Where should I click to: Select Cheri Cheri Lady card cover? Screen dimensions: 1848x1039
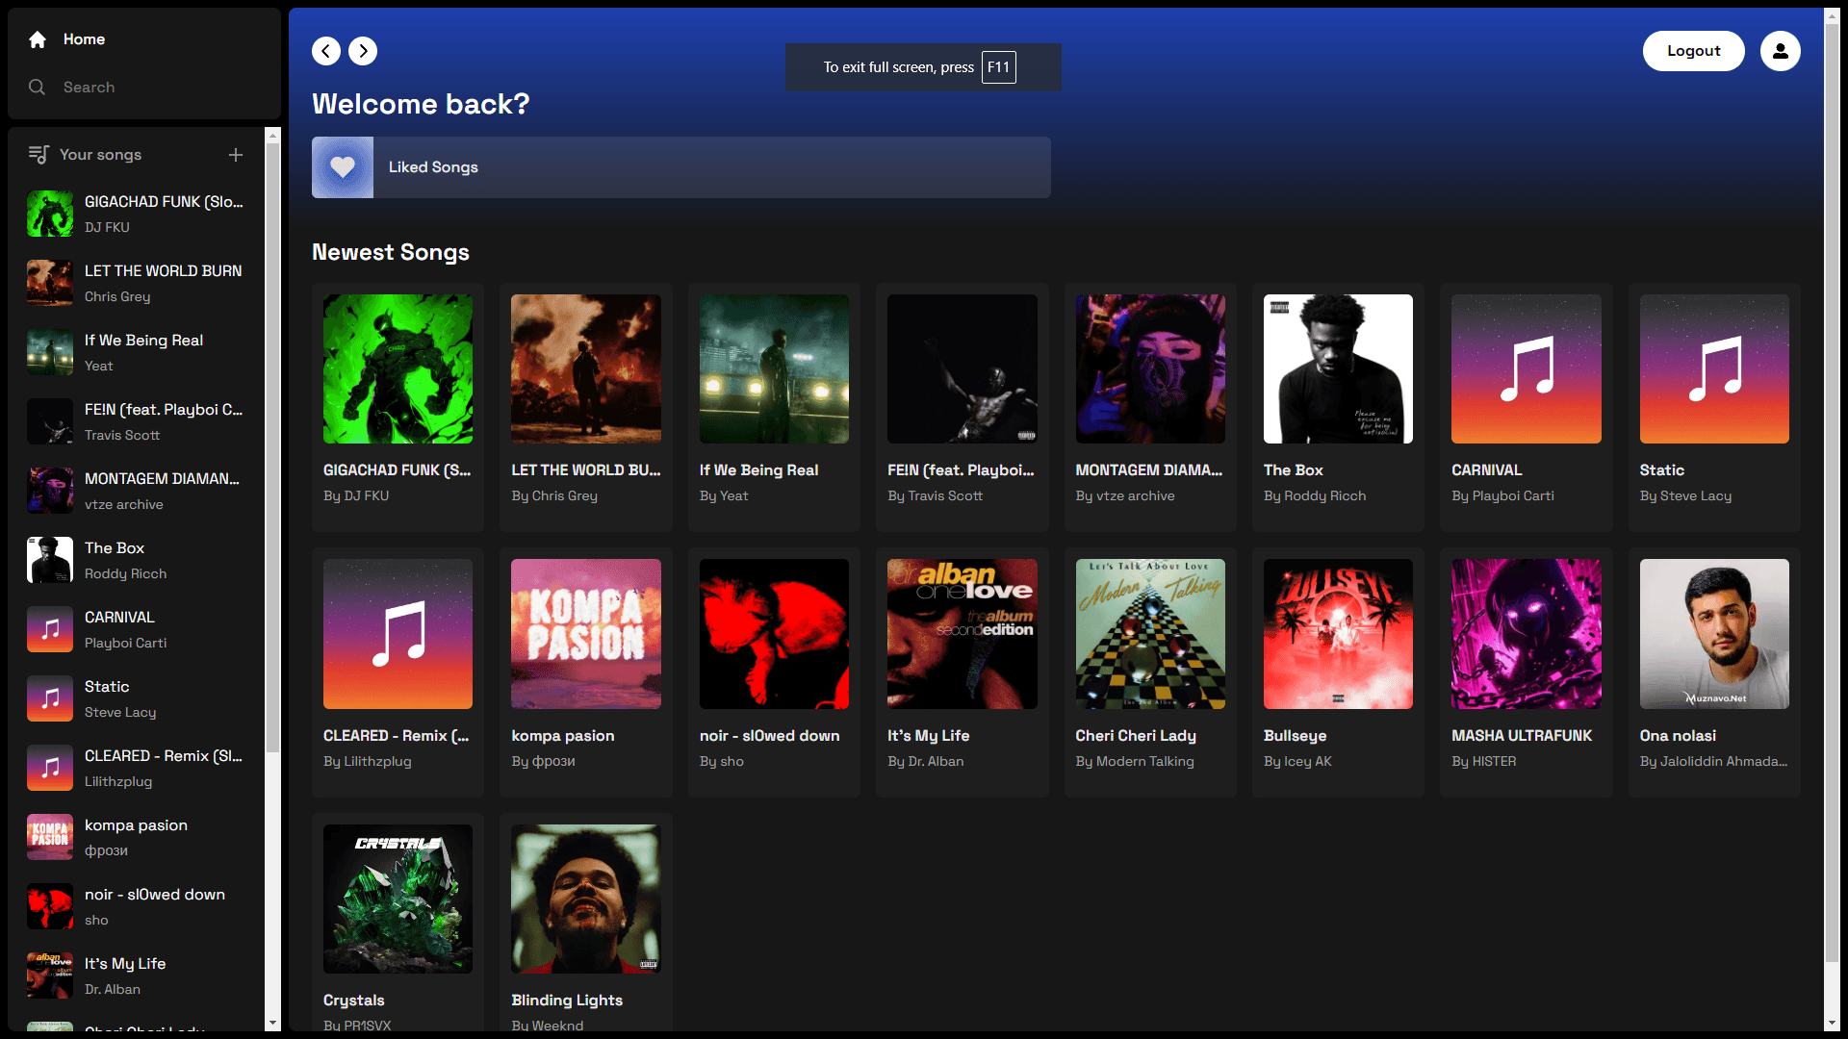click(x=1150, y=634)
